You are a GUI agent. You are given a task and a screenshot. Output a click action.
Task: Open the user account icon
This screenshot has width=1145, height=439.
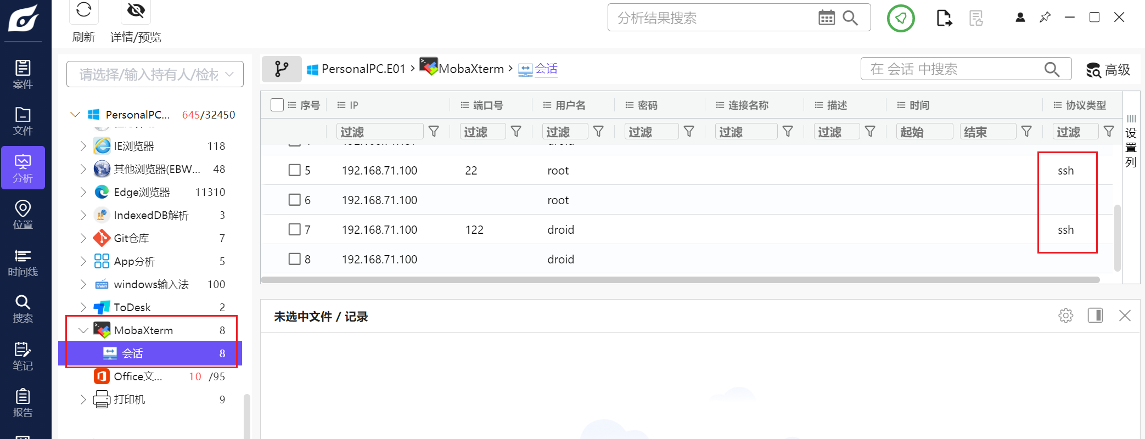[x=1020, y=18]
